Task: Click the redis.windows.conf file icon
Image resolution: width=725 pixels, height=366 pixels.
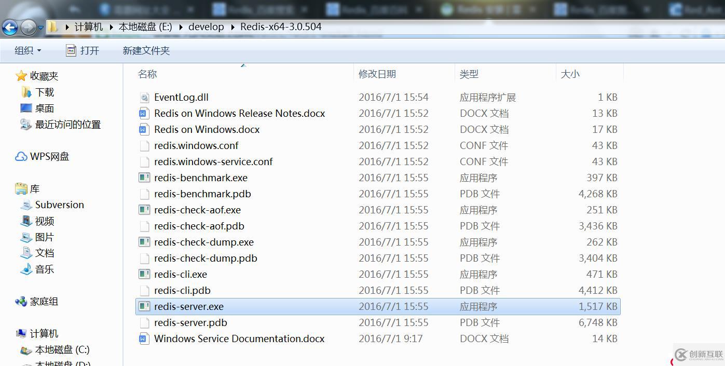Action: point(144,145)
